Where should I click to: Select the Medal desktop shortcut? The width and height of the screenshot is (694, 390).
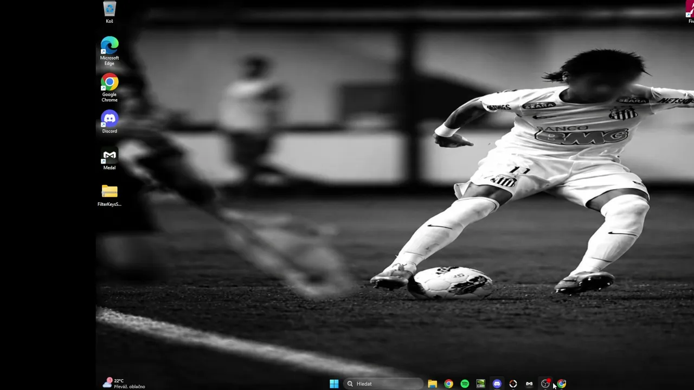(x=110, y=159)
